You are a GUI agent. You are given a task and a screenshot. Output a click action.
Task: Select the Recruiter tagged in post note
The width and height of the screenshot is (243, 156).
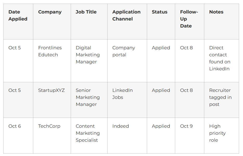220,97
